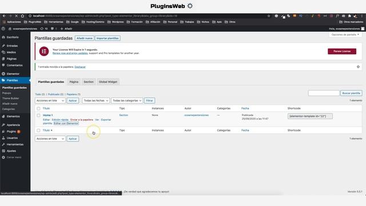Click WordPress logo in admin bar
Screen dimensions: 366x206
3,29
